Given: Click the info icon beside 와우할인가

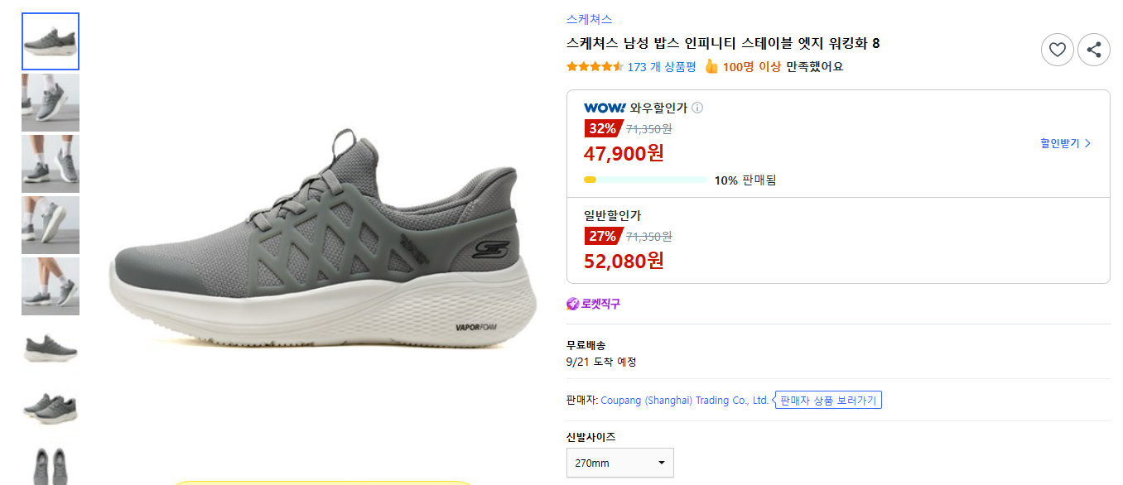Looking at the screenshot, I should pyautogui.click(x=697, y=108).
